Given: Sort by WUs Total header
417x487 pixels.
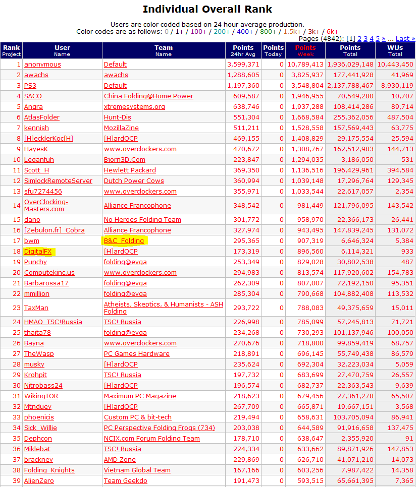Looking at the screenshot, I should pos(395,50).
